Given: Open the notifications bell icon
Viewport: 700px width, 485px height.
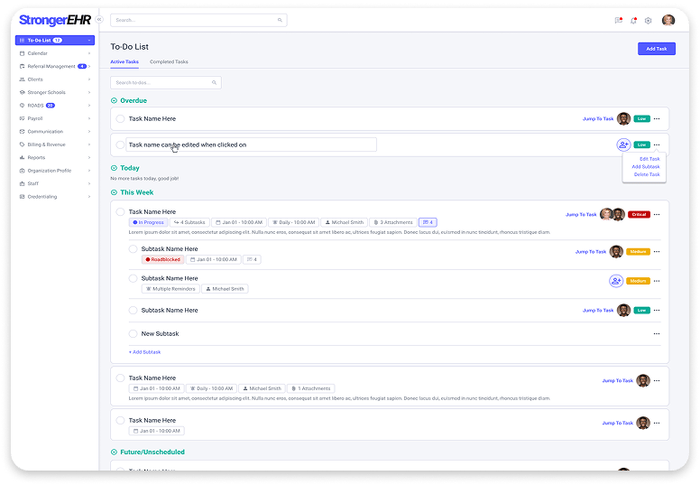Looking at the screenshot, I should (x=633, y=20).
